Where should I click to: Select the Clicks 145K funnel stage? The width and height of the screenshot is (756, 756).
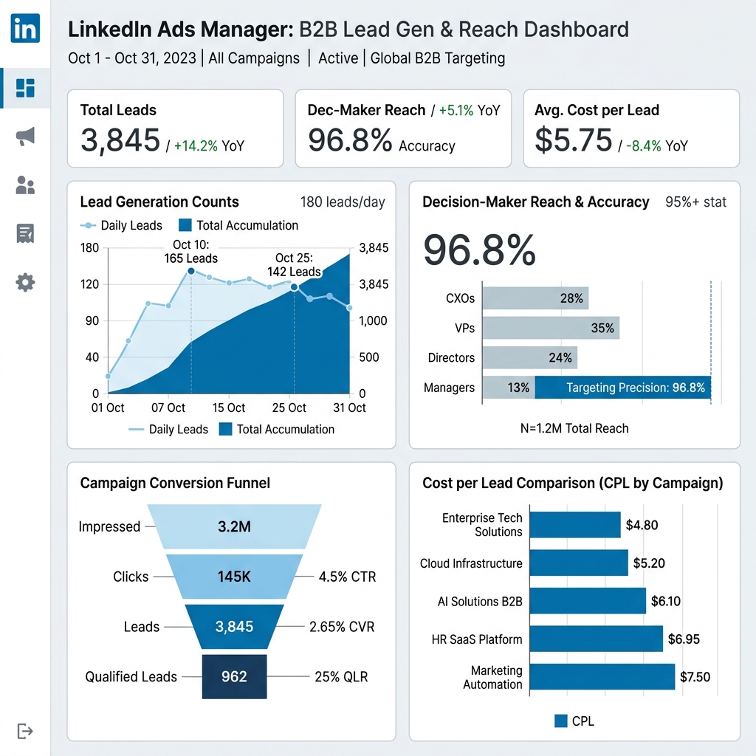[x=234, y=577]
